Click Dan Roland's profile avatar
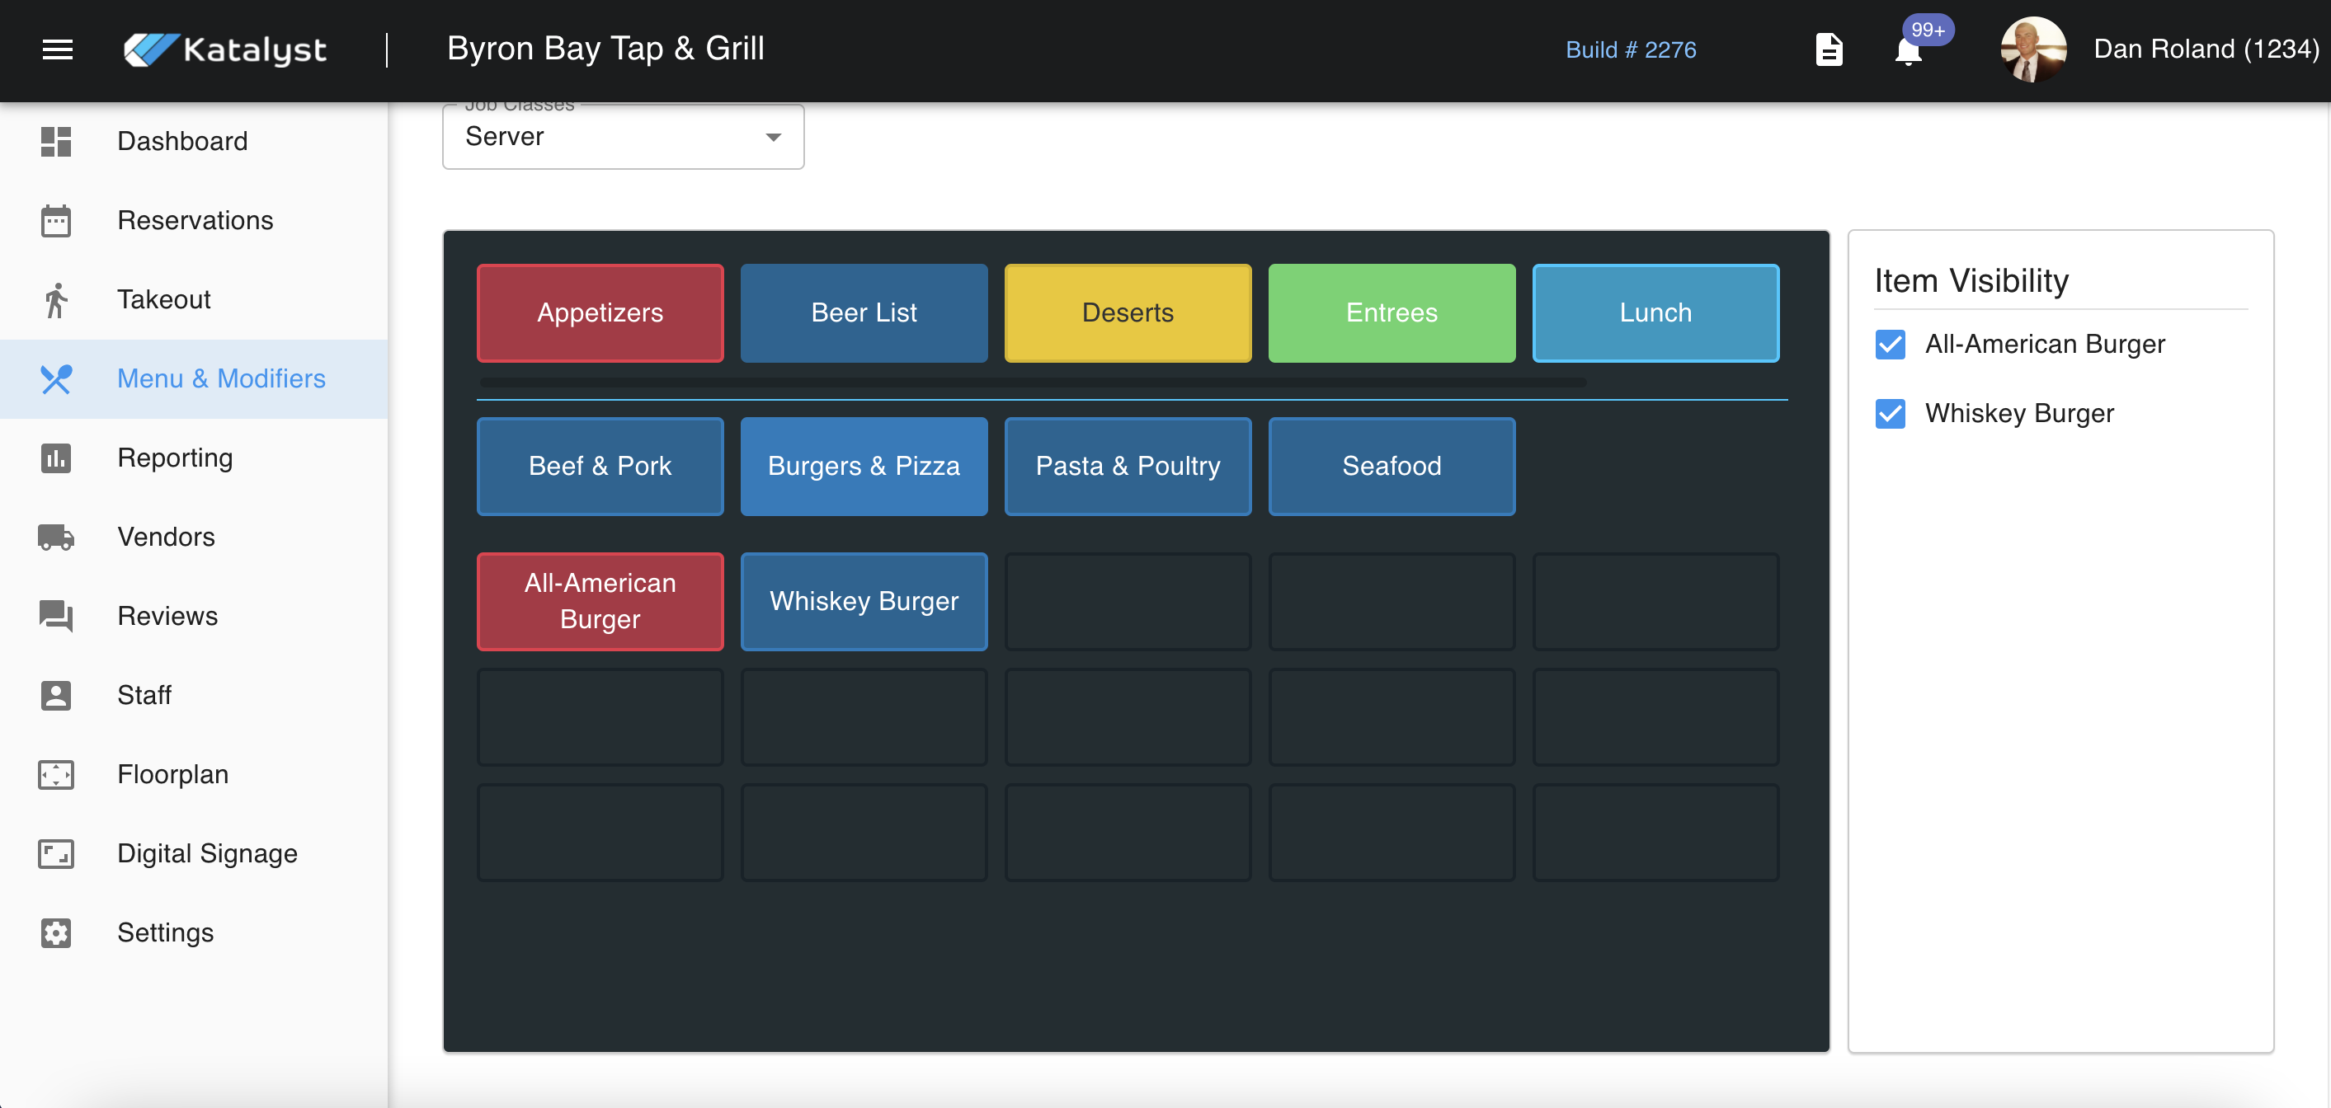Screen dimensions: 2331x1108 tap(2032, 49)
